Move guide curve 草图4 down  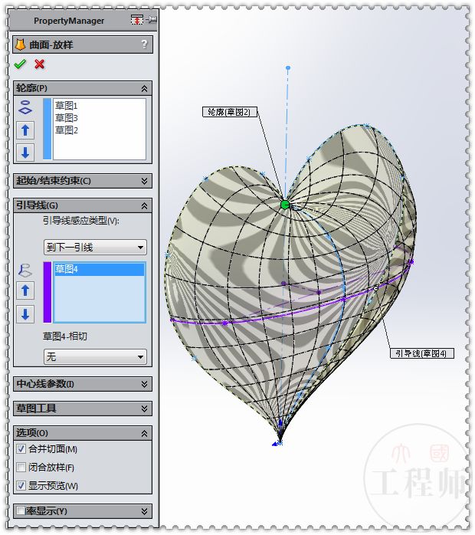[25, 314]
